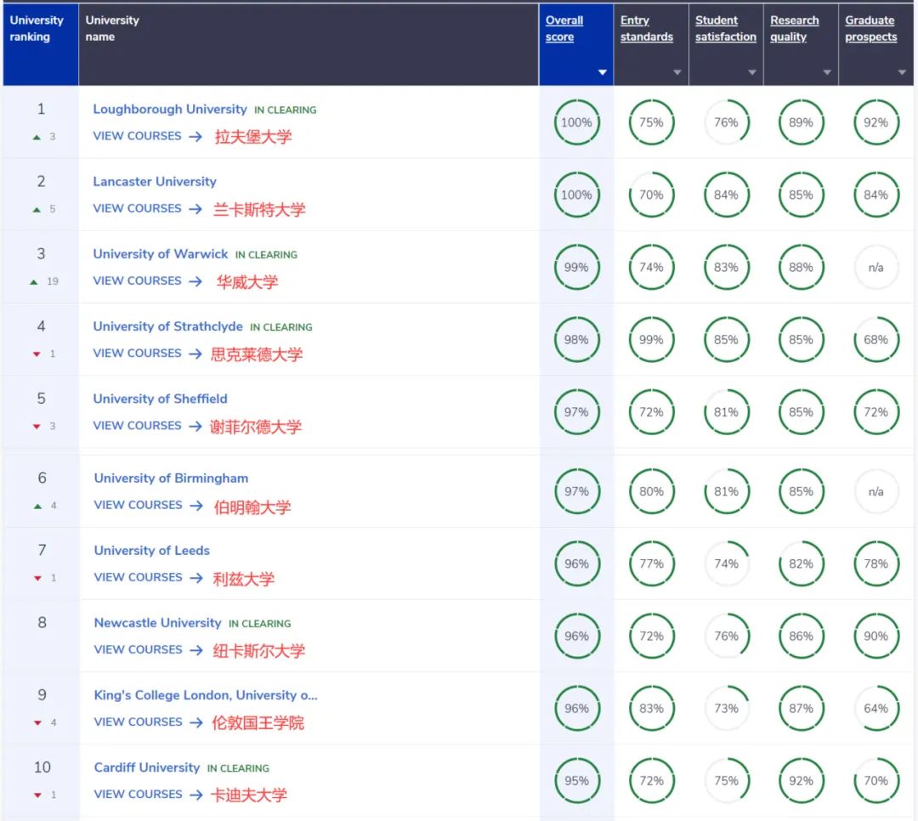Click rank number 10 for Cardiff
Viewport: 918px width, 821px height.
42,767
